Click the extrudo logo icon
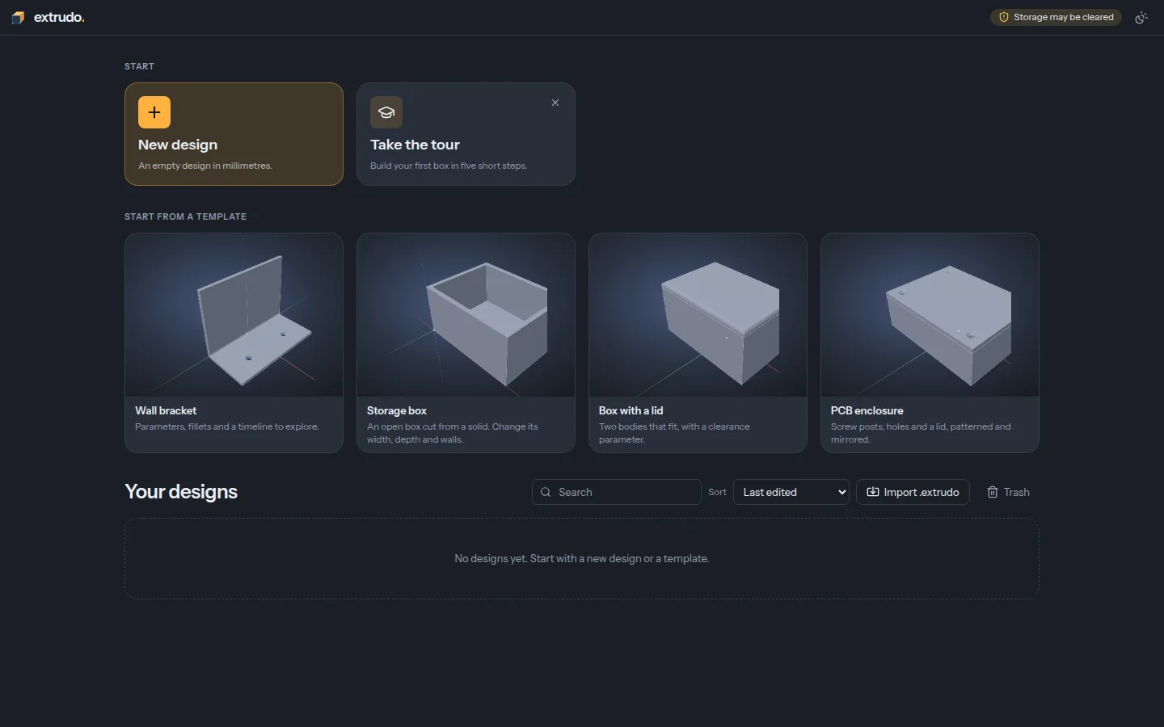 pyautogui.click(x=18, y=17)
